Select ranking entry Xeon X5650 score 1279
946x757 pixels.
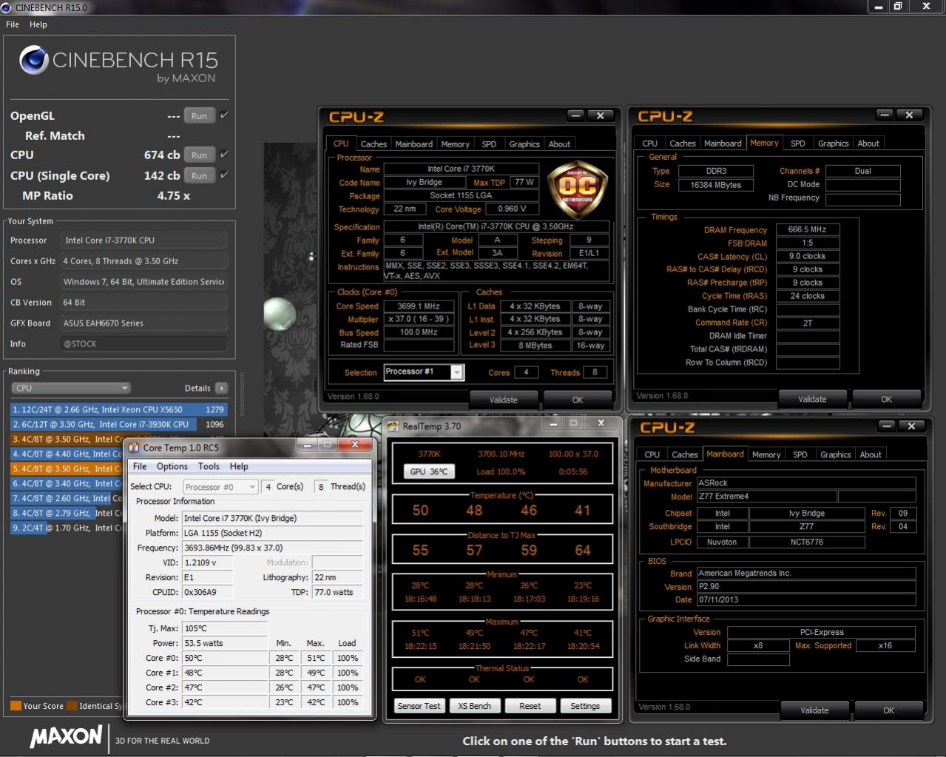(118, 409)
